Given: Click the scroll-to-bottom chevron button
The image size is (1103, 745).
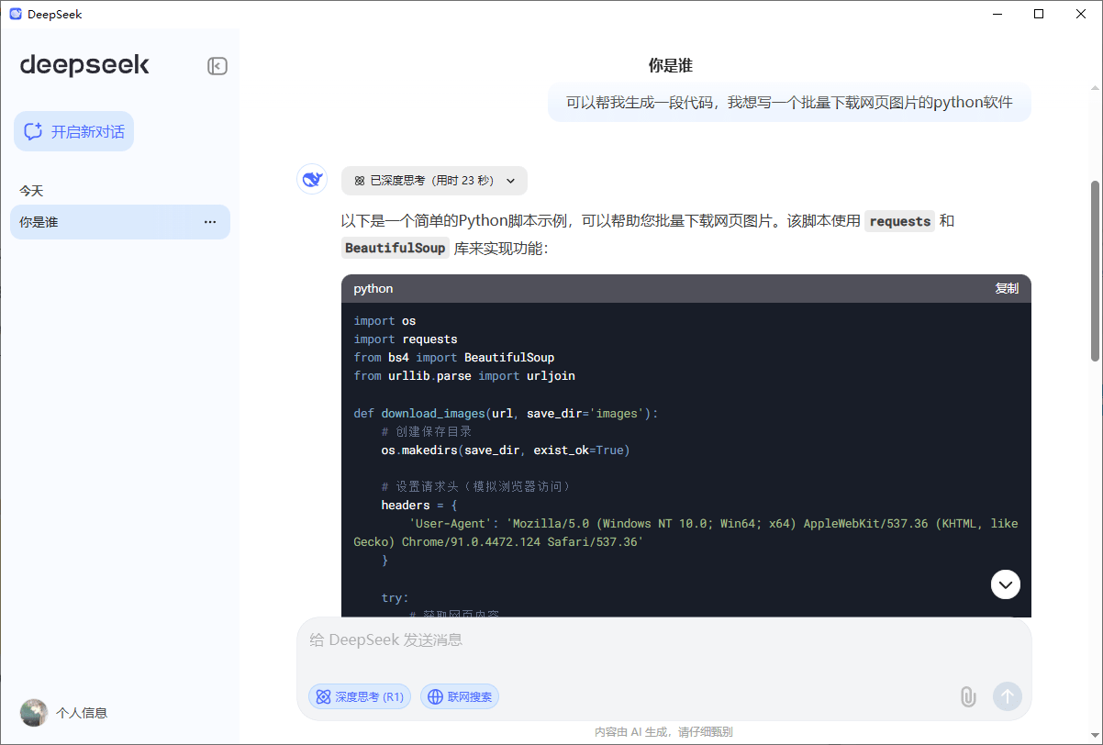Looking at the screenshot, I should click(1005, 584).
